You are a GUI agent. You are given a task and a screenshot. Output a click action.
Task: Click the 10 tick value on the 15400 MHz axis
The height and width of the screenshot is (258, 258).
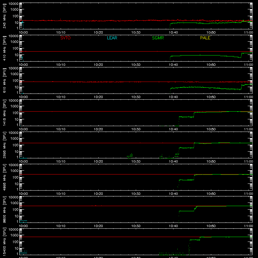16,248
